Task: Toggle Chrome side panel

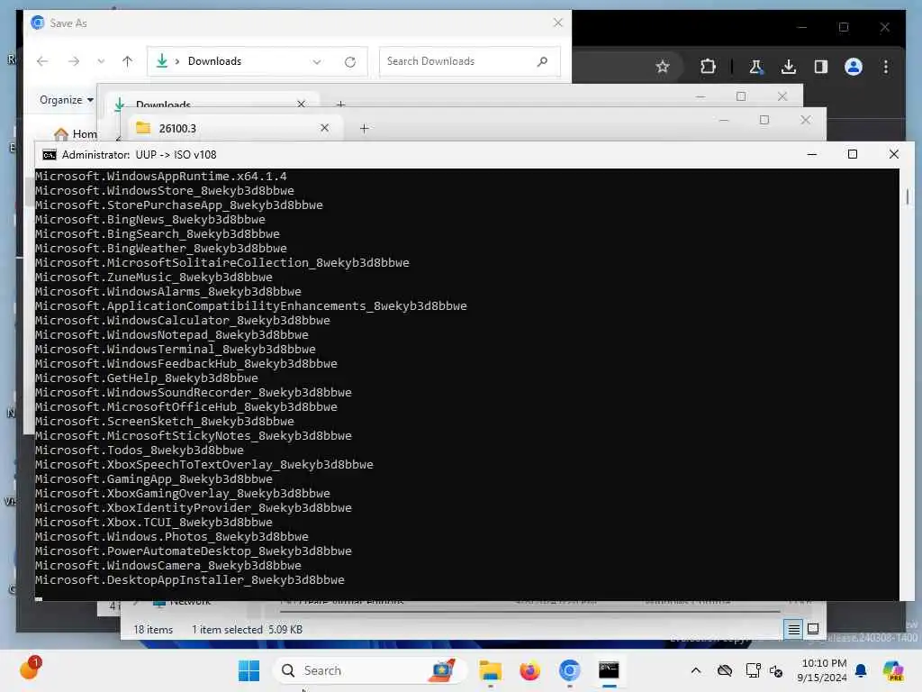Action: [821, 67]
